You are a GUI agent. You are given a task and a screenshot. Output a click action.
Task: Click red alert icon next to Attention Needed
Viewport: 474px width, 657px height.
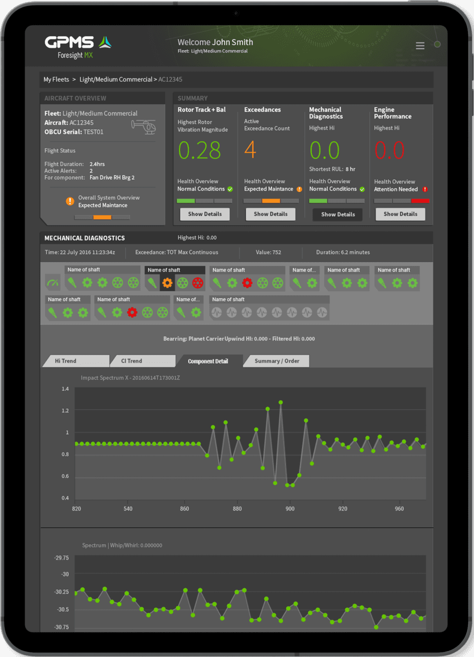[x=425, y=189]
